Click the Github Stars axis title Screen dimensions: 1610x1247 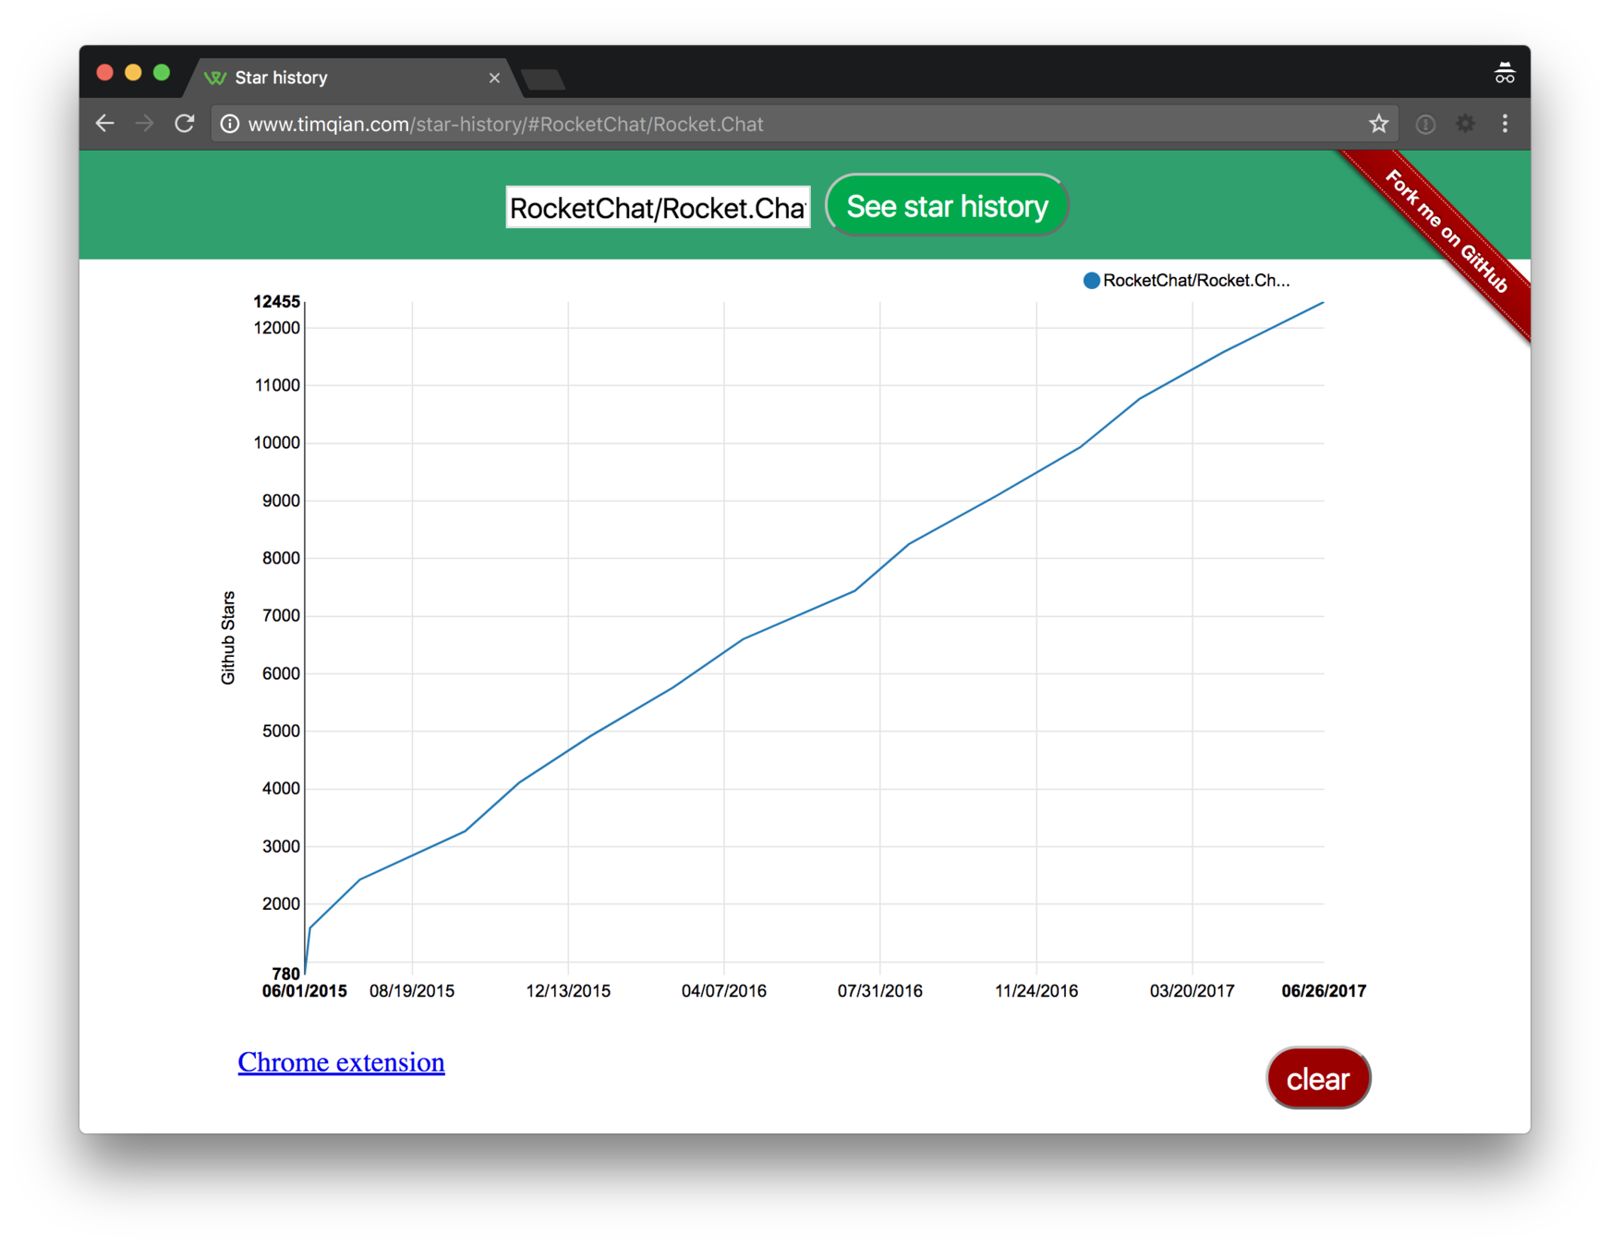pyautogui.click(x=228, y=637)
